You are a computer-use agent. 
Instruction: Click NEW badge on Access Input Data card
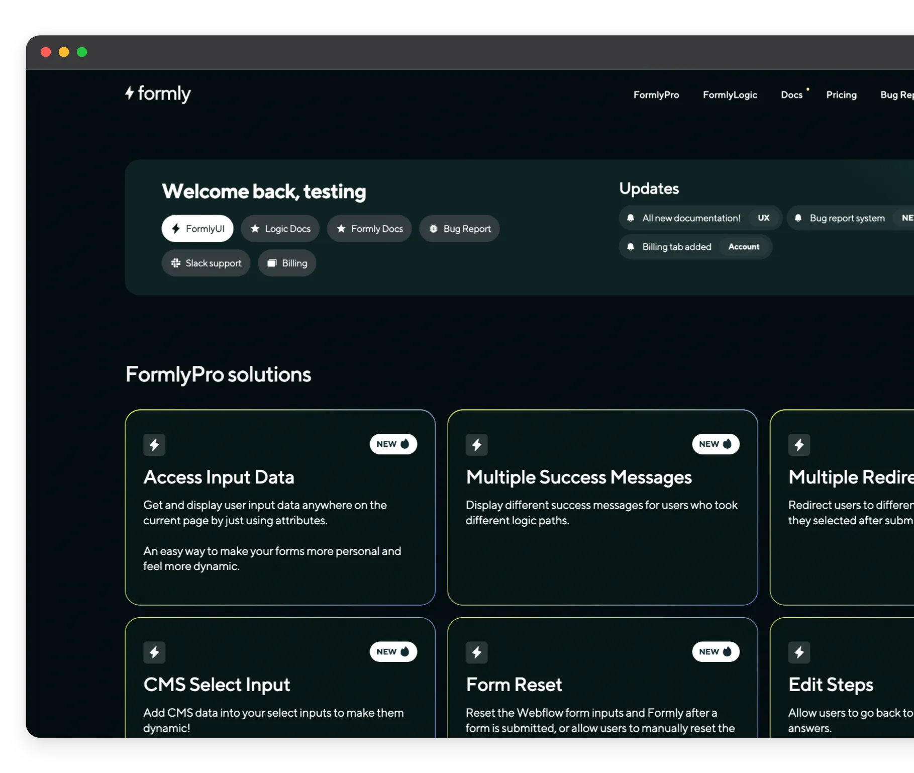point(393,444)
